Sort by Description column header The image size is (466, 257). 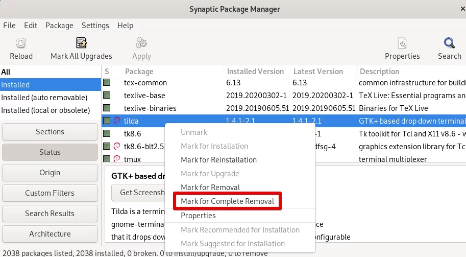(411, 72)
